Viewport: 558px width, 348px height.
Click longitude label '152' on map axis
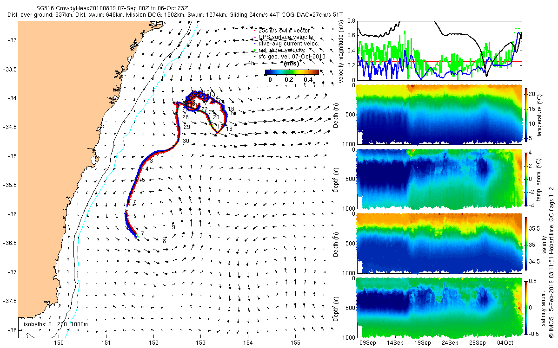(x=153, y=343)
